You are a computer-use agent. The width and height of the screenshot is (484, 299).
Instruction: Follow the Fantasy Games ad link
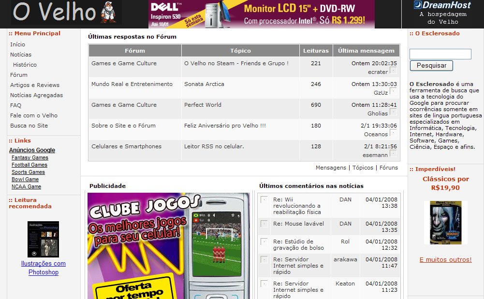point(30,158)
